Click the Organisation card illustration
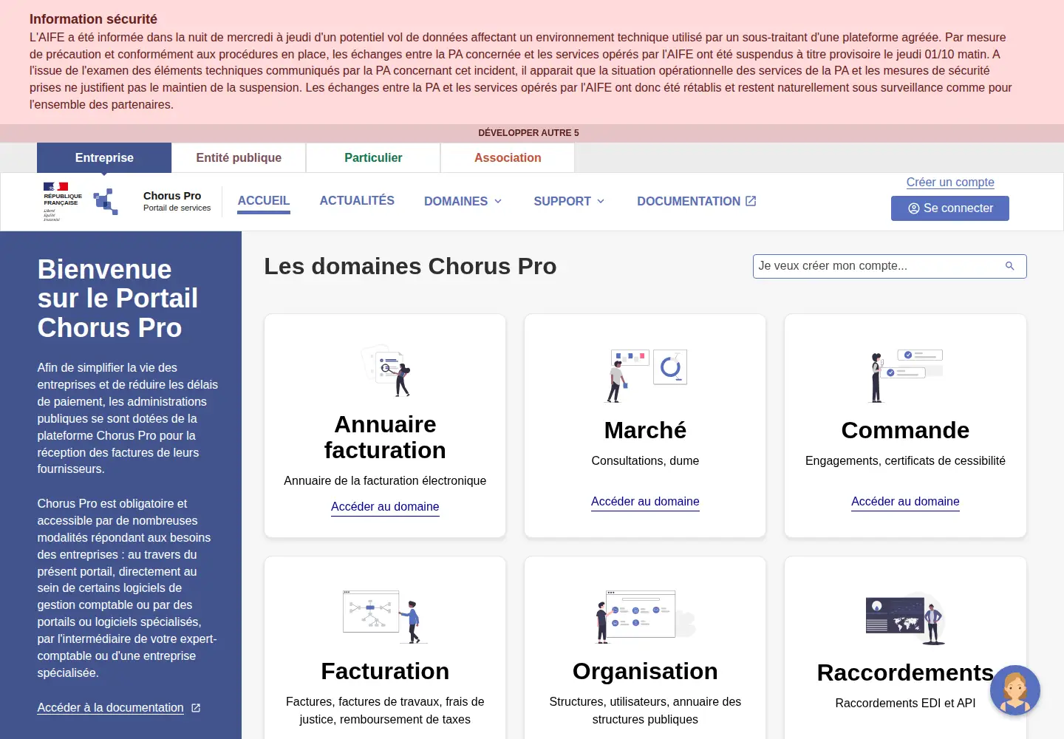The height and width of the screenshot is (739, 1064). tap(645, 617)
